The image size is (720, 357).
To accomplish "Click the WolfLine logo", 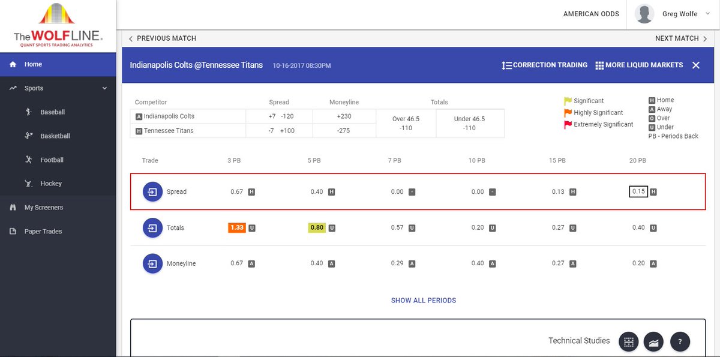I will point(58,25).
